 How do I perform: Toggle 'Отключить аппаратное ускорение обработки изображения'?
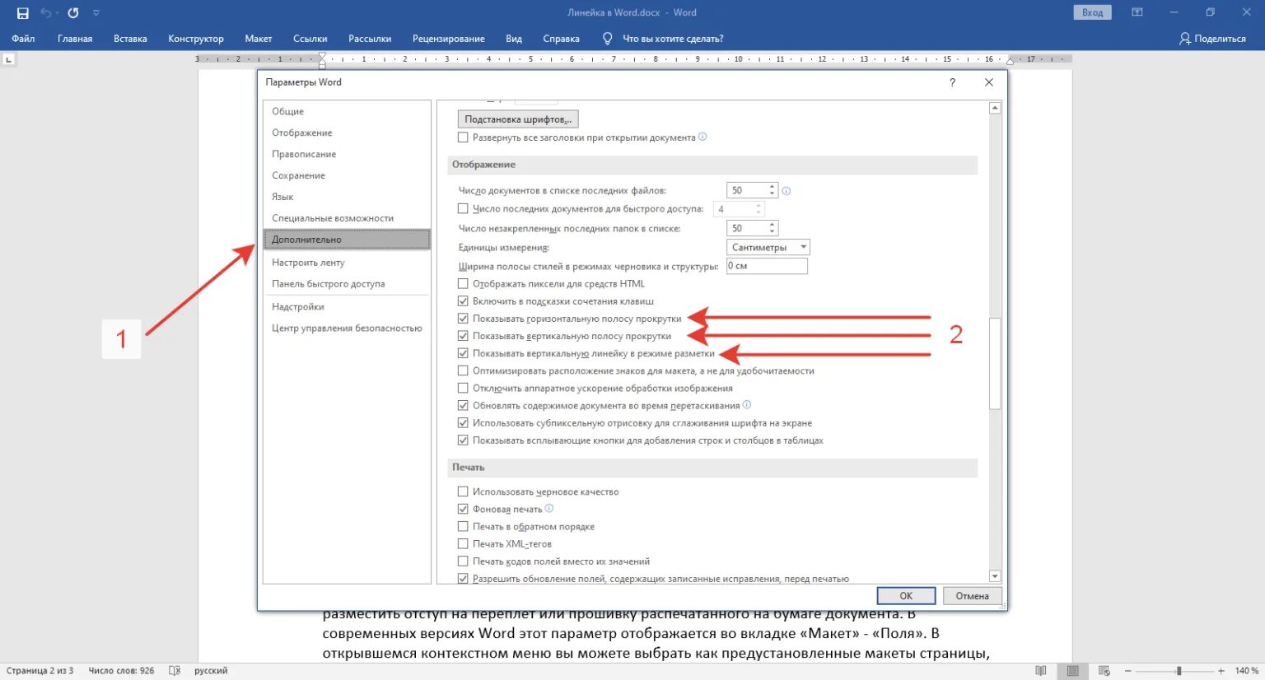pyautogui.click(x=463, y=388)
